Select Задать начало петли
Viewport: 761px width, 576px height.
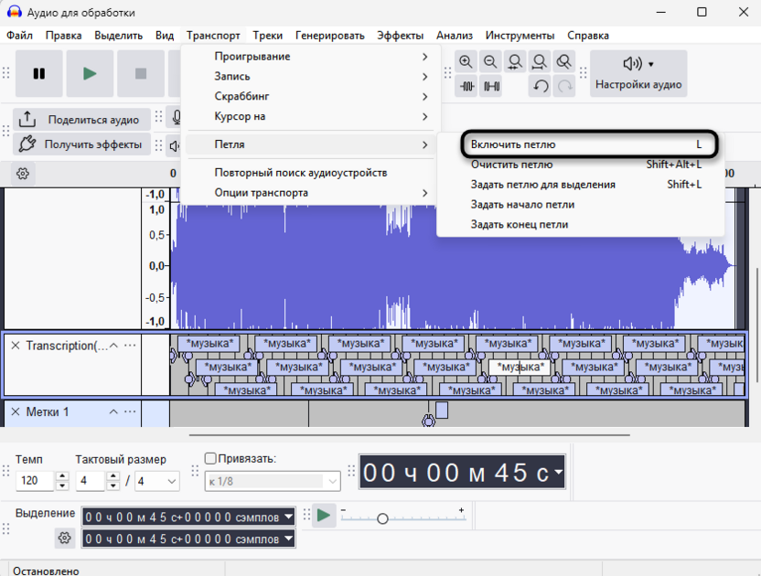coord(585,204)
